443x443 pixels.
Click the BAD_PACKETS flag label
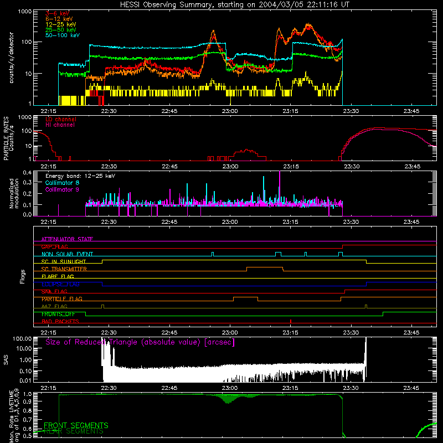click(x=60, y=321)
